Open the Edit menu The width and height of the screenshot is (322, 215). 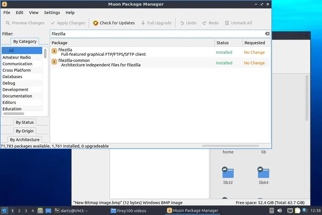[20, 13]
